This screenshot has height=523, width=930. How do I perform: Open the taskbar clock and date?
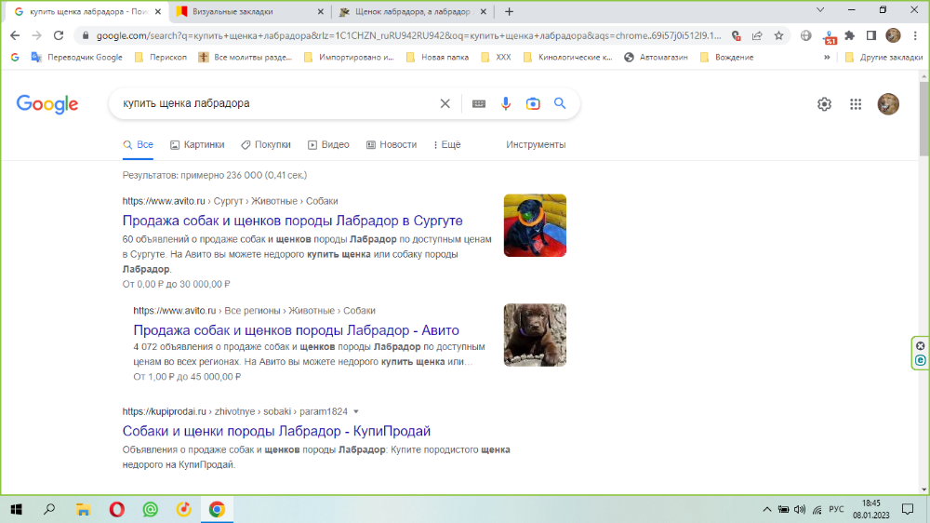click(871, 509)
